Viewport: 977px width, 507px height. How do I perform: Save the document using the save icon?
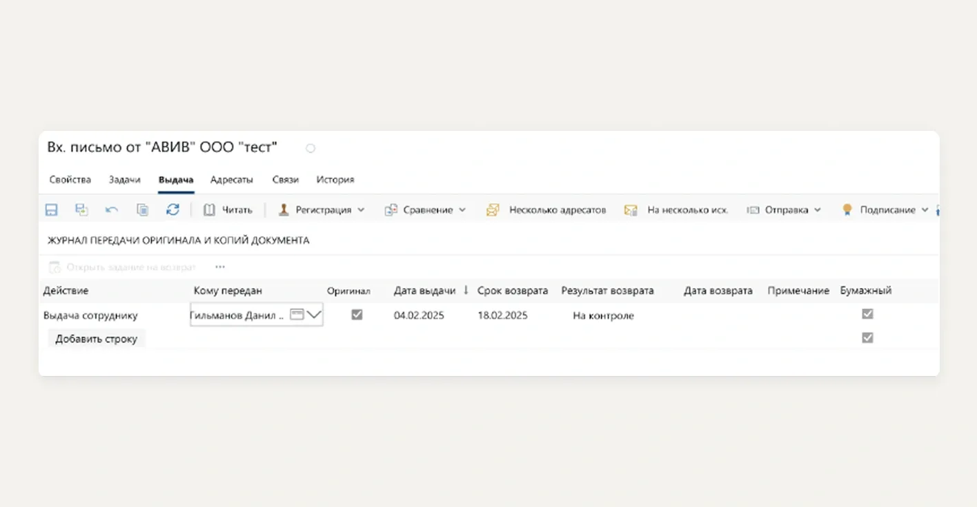51,209
